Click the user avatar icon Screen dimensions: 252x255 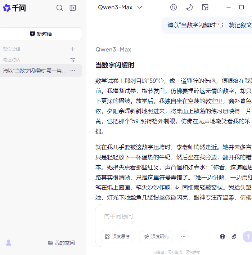coord(9,243)
